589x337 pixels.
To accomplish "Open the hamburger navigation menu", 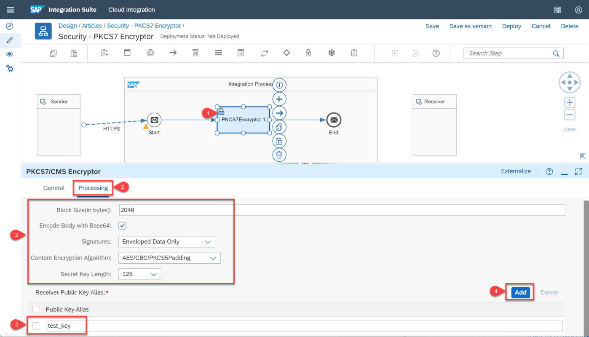I will tap(11, 10).
